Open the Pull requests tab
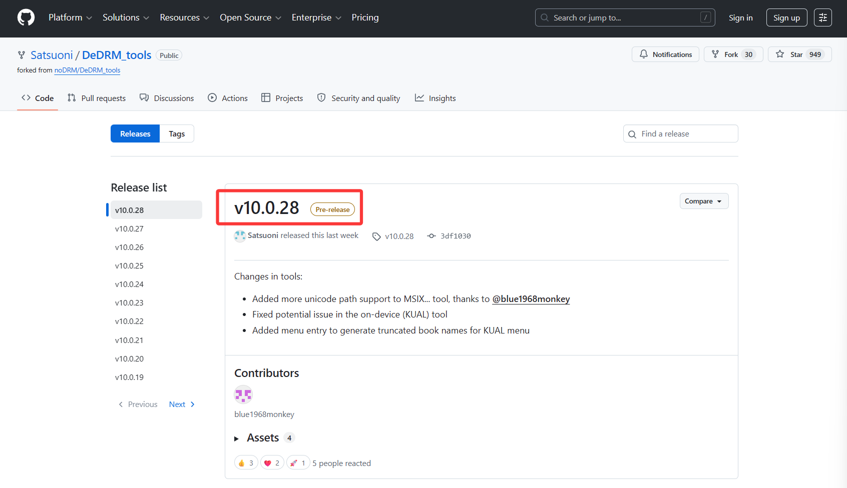Screen dimensions: 847x488 coord(97,98)
